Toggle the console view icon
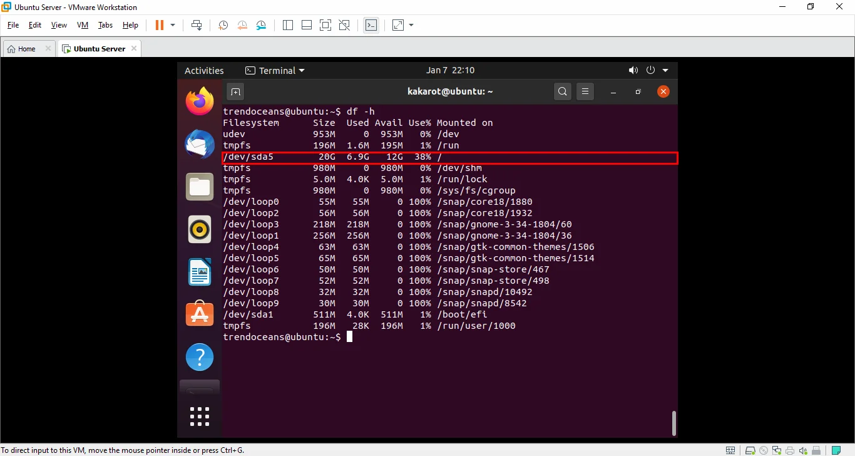The height and width of the screenshot is (456, 855). 371,25
